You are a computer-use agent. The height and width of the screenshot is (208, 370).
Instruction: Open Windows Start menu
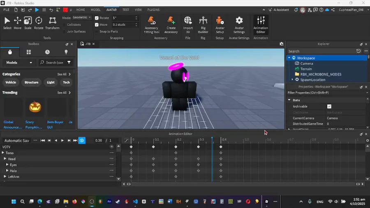click(x=14, y=202)
